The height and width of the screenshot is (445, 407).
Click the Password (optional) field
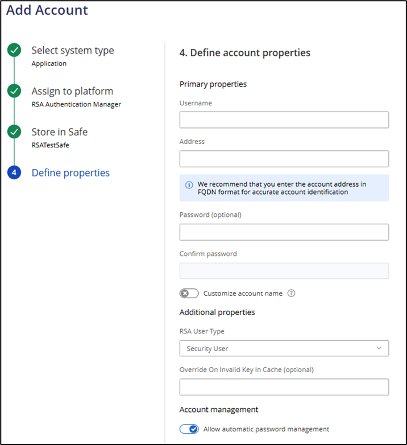(284, 232)
